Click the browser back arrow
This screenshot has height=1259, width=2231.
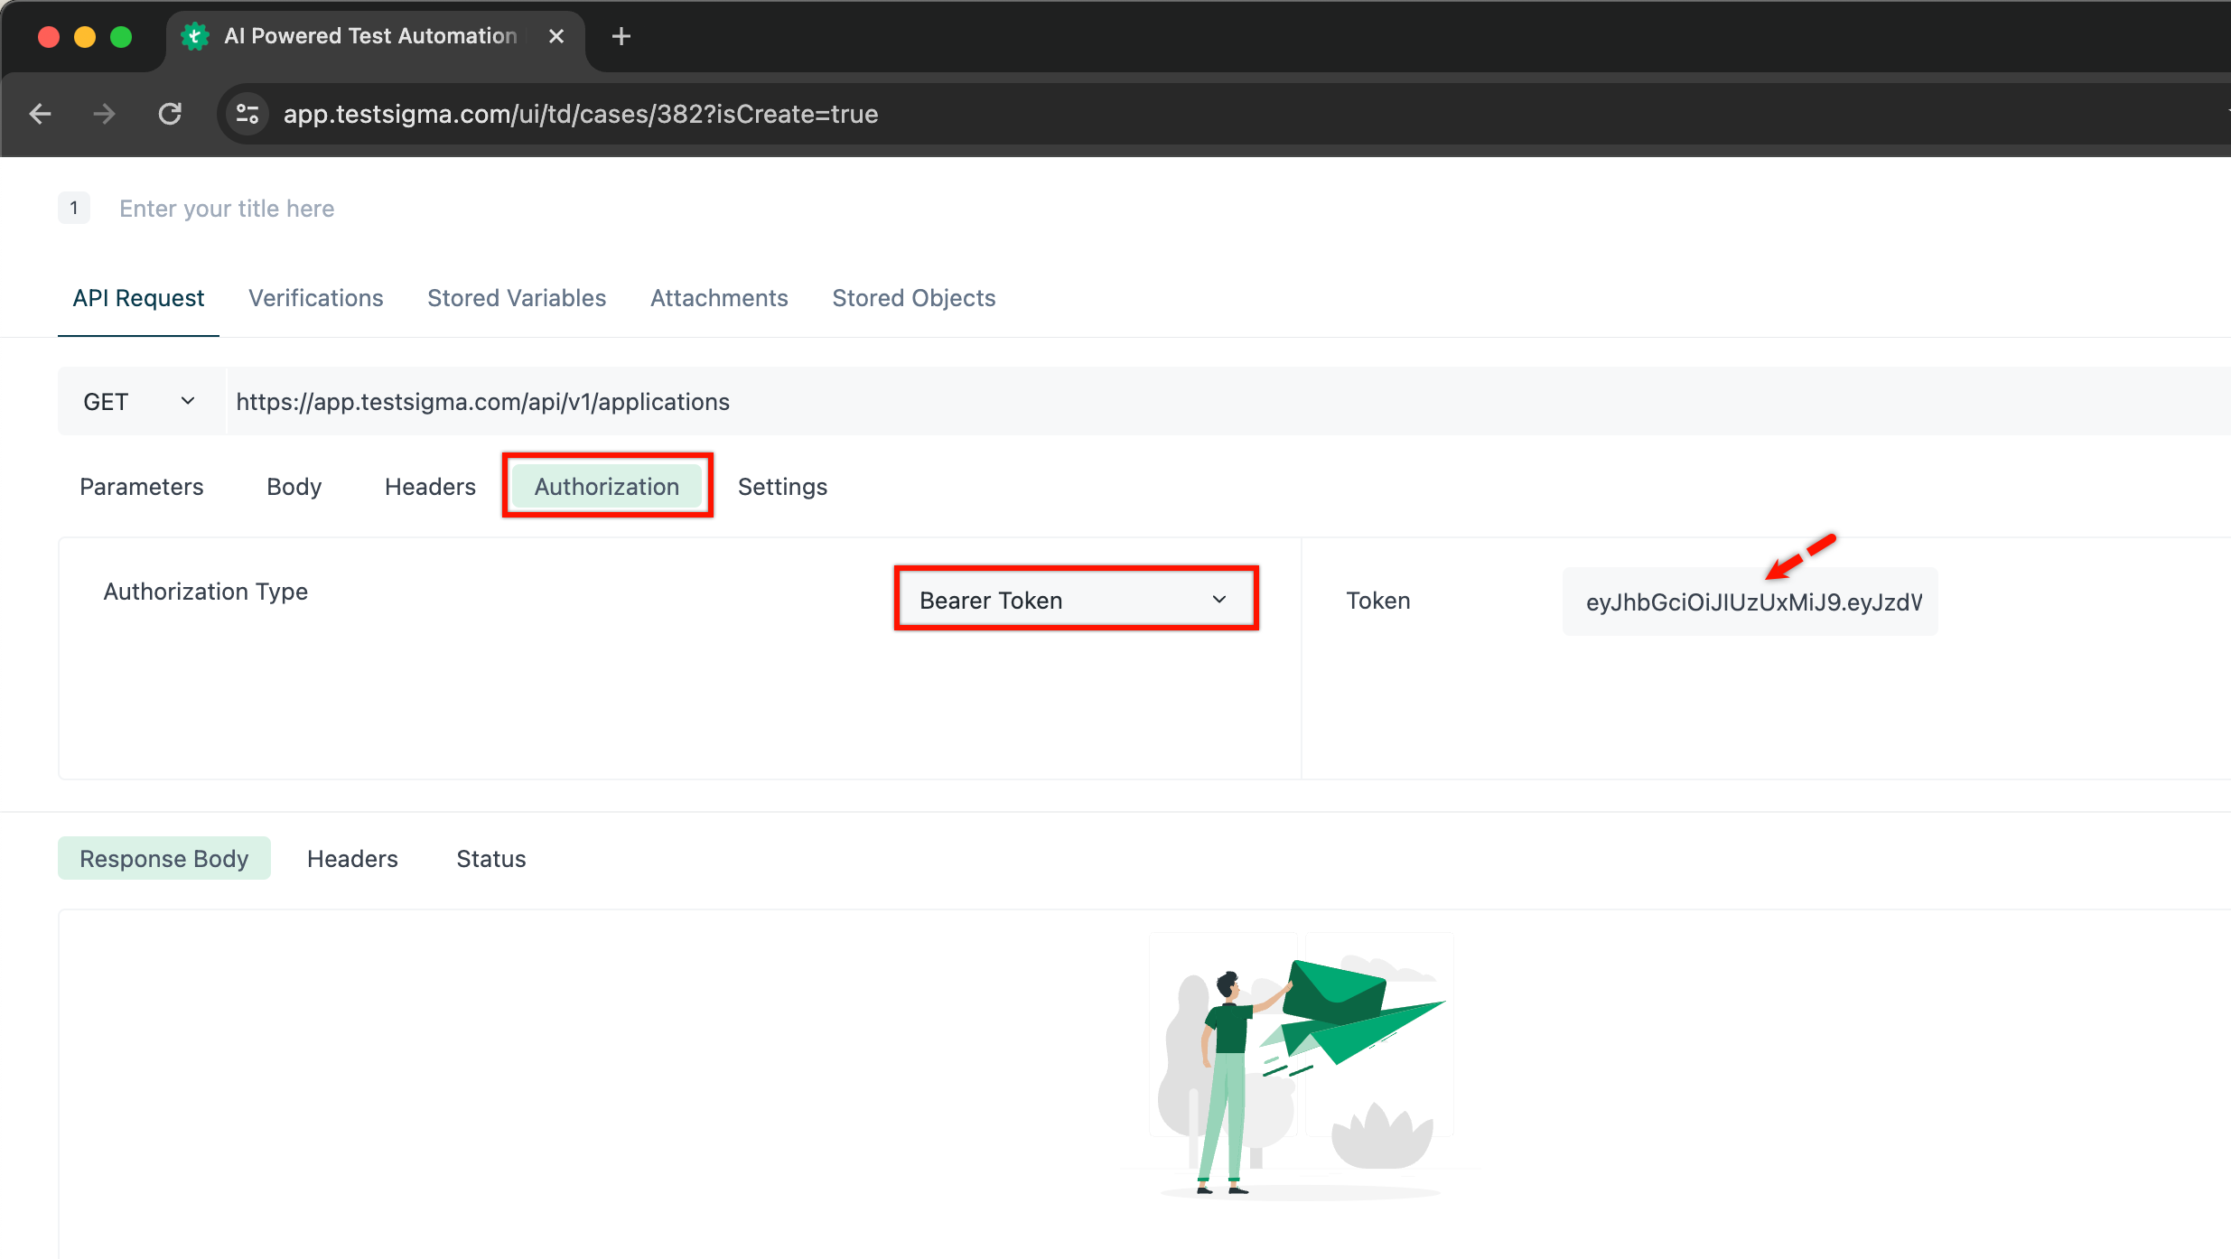point(41,114)
